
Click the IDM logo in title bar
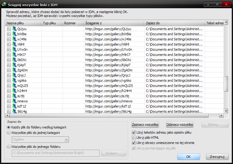pyautogui.click(x=4, y=4)
